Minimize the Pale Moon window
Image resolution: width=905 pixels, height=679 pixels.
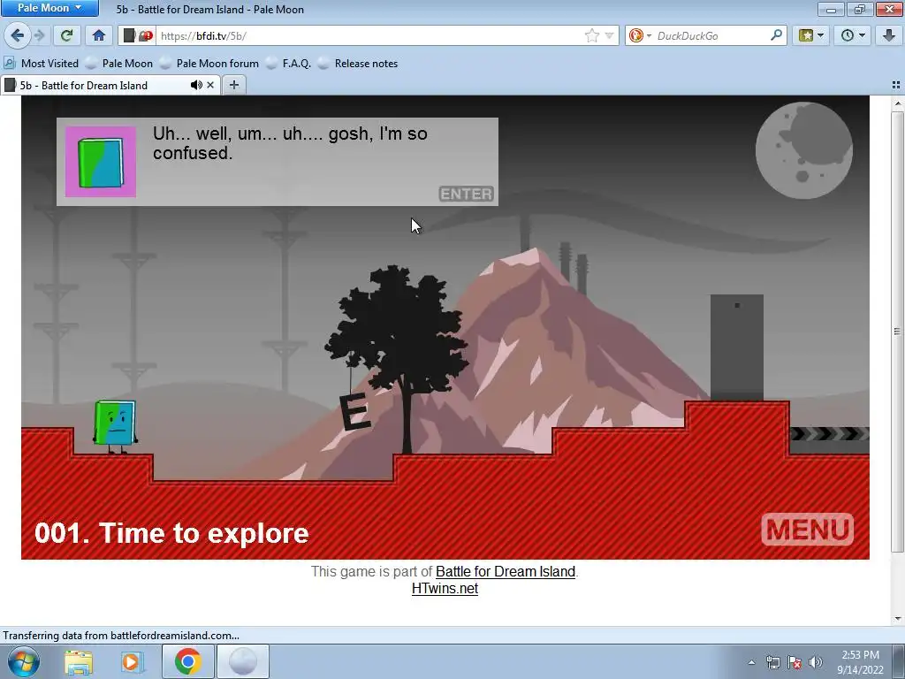(831, 9)
